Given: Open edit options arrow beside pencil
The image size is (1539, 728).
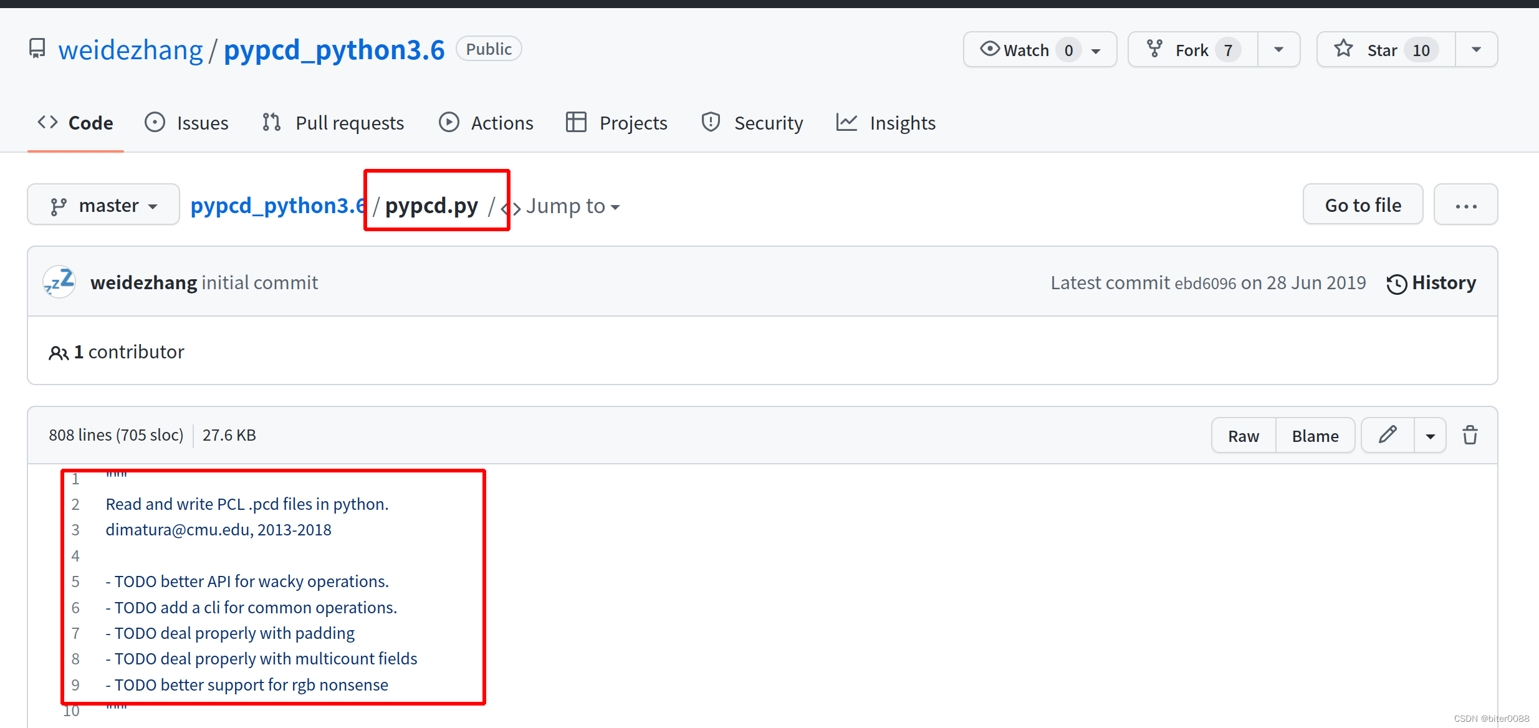Looking at the screenshot, I should pos(1430,436).
